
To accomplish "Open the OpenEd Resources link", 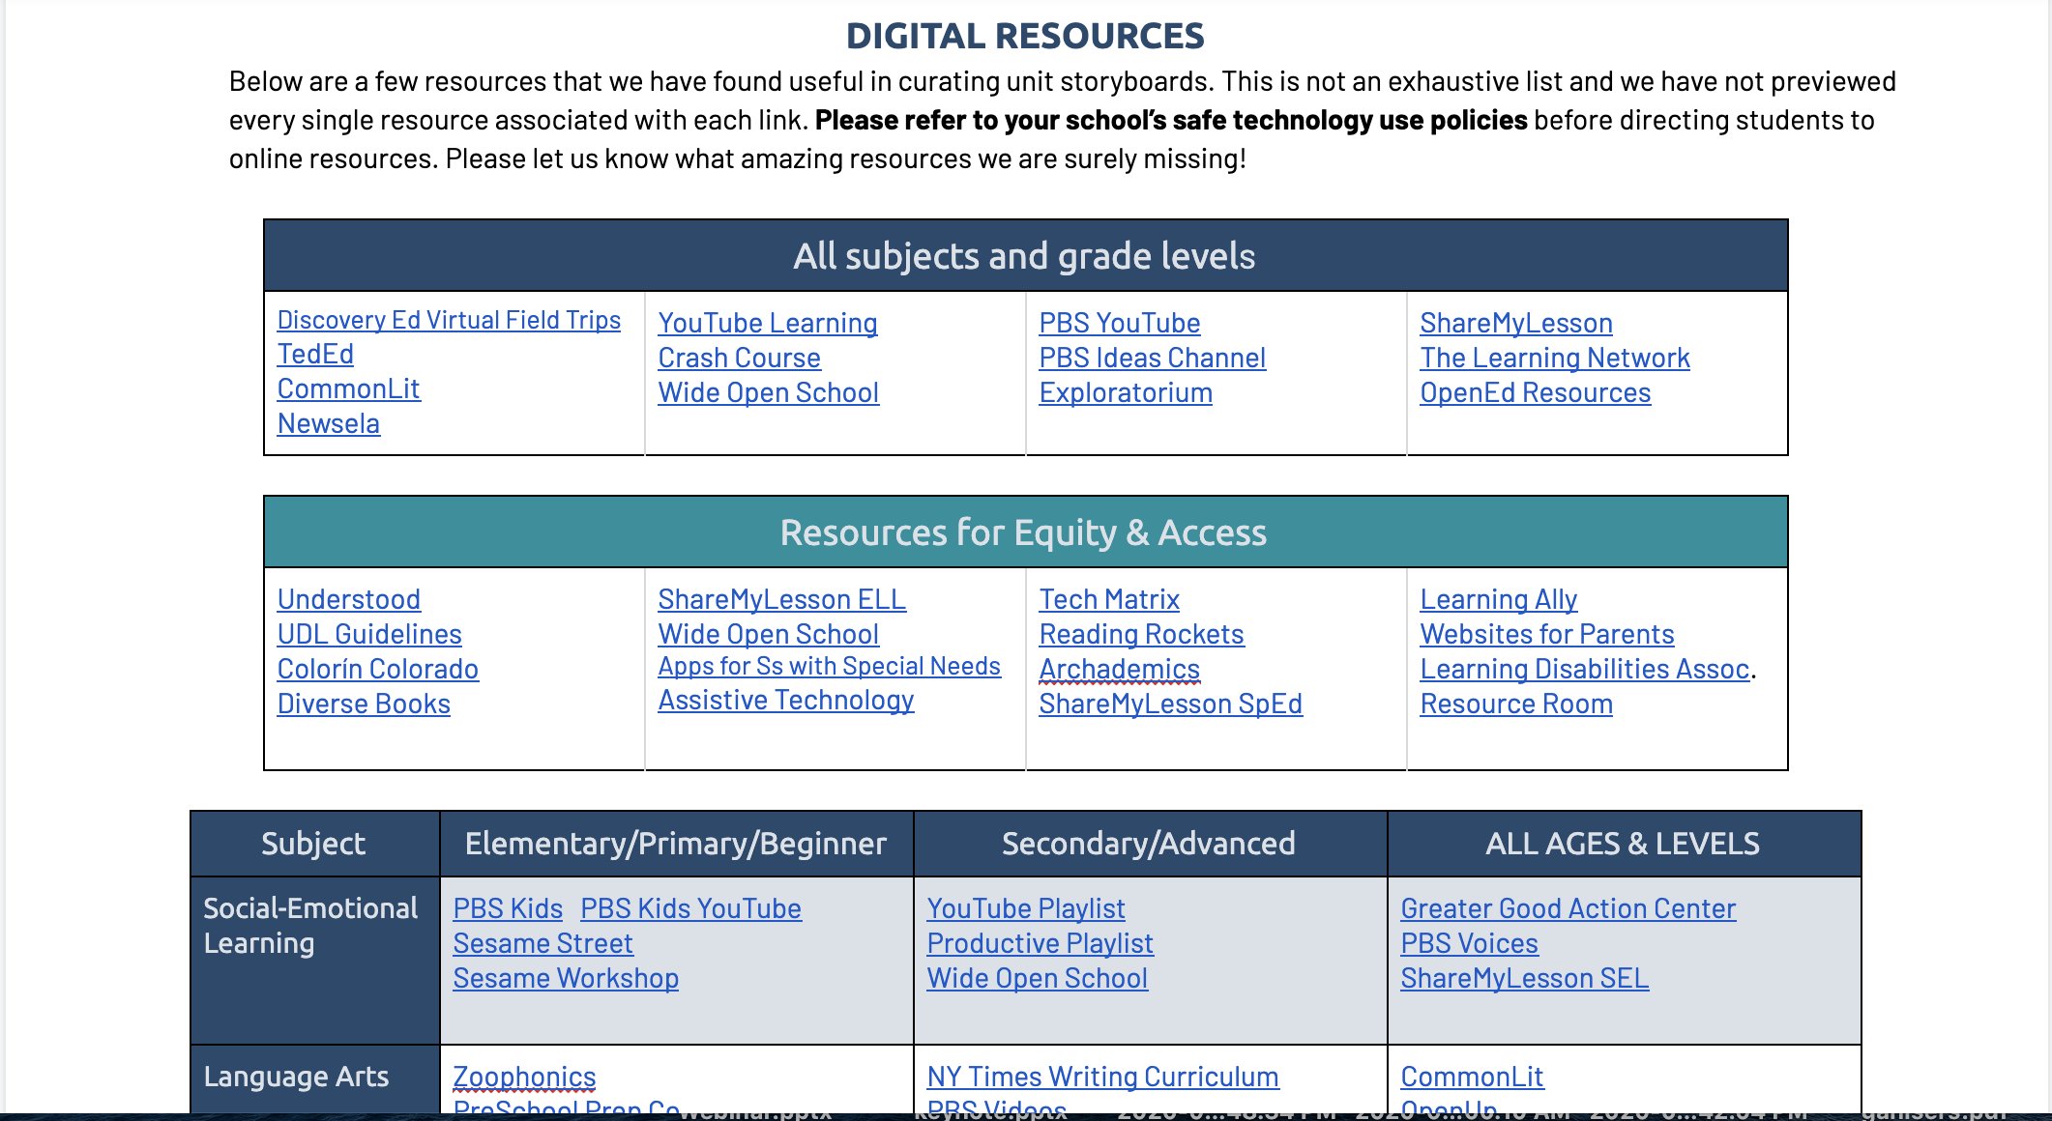I will (1535, 392).
